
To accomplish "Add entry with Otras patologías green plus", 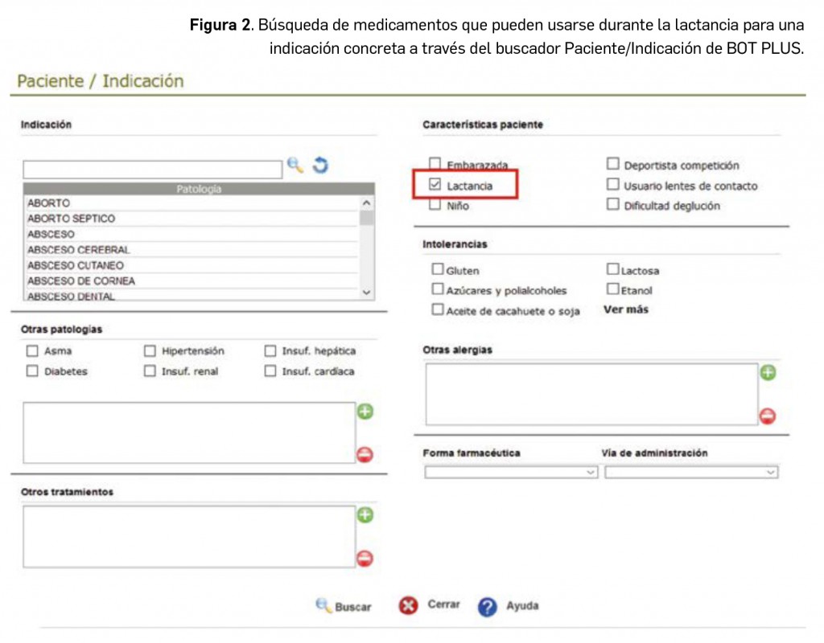I will (365, 412).
